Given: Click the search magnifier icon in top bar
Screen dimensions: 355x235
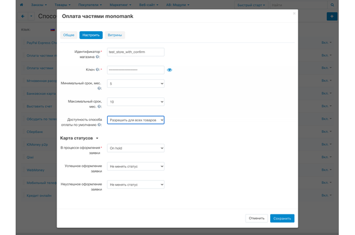Looking at the screenshot, I should click(332, 5).
